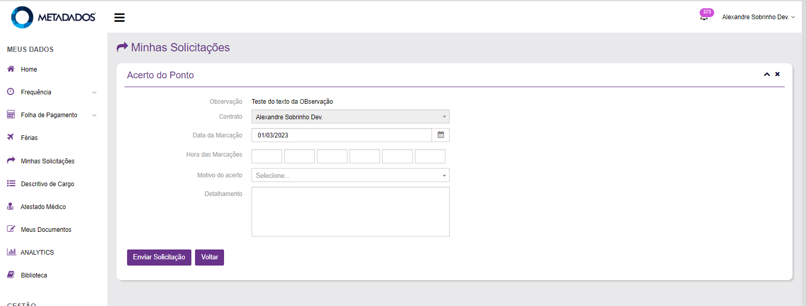Click the ANALYTICS bar chart icon
Screen dimensions: 807x306
[x=11, y=252]
